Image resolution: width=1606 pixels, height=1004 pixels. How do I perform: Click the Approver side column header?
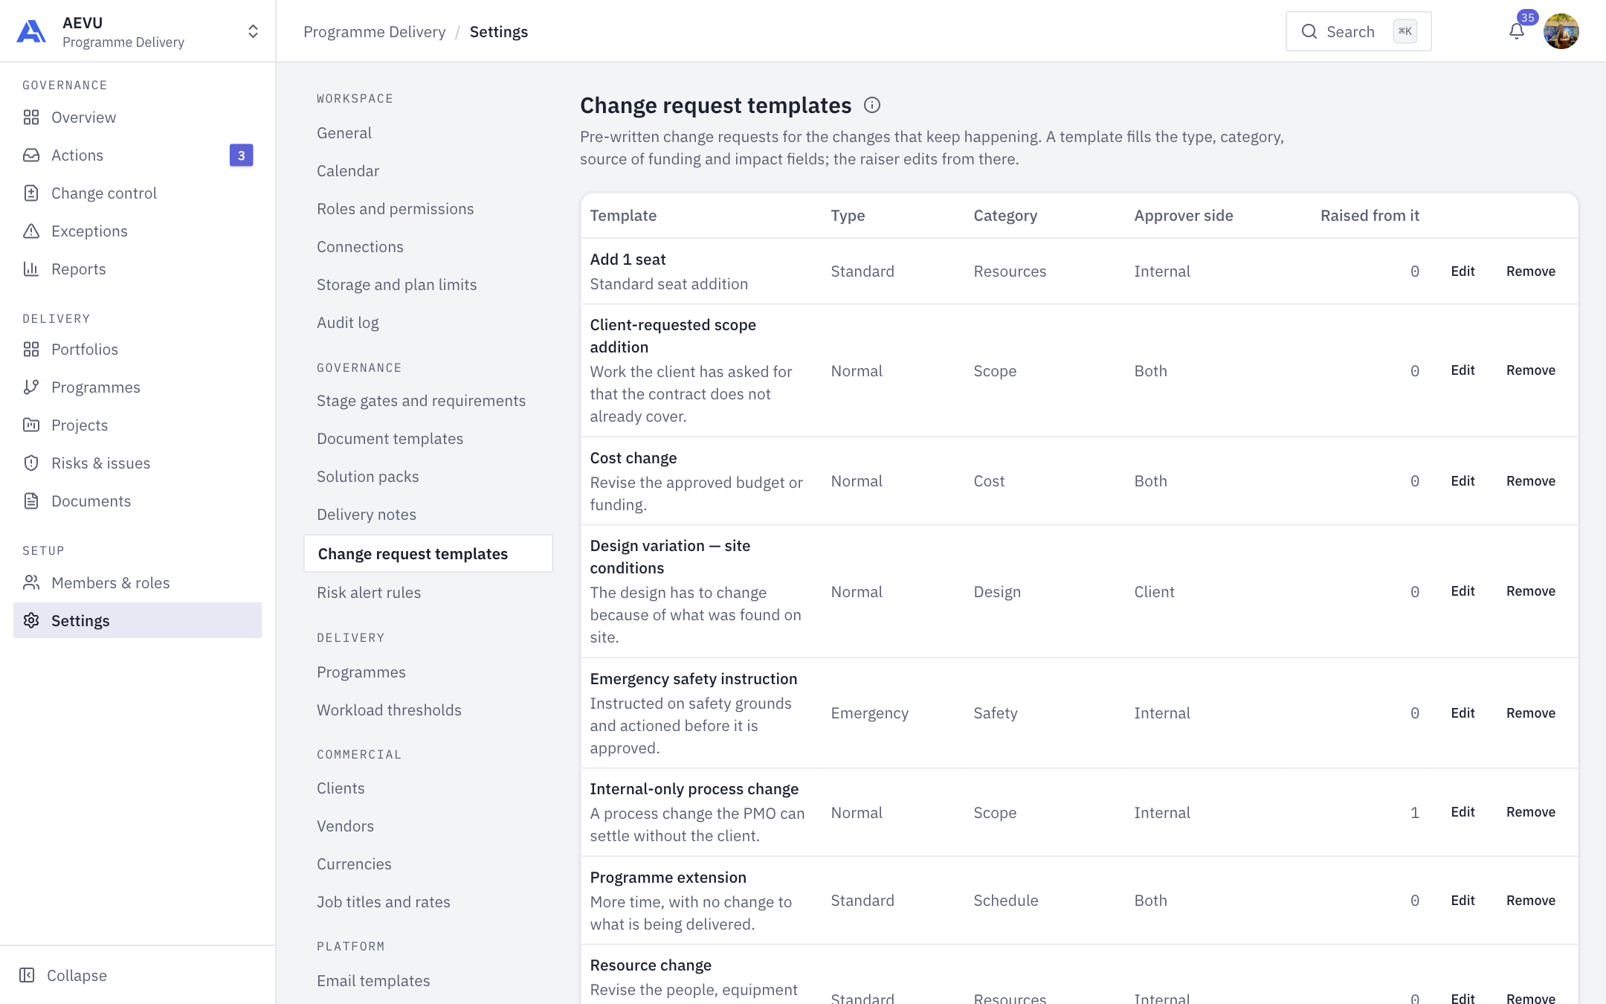click(x=1184, y=216)
